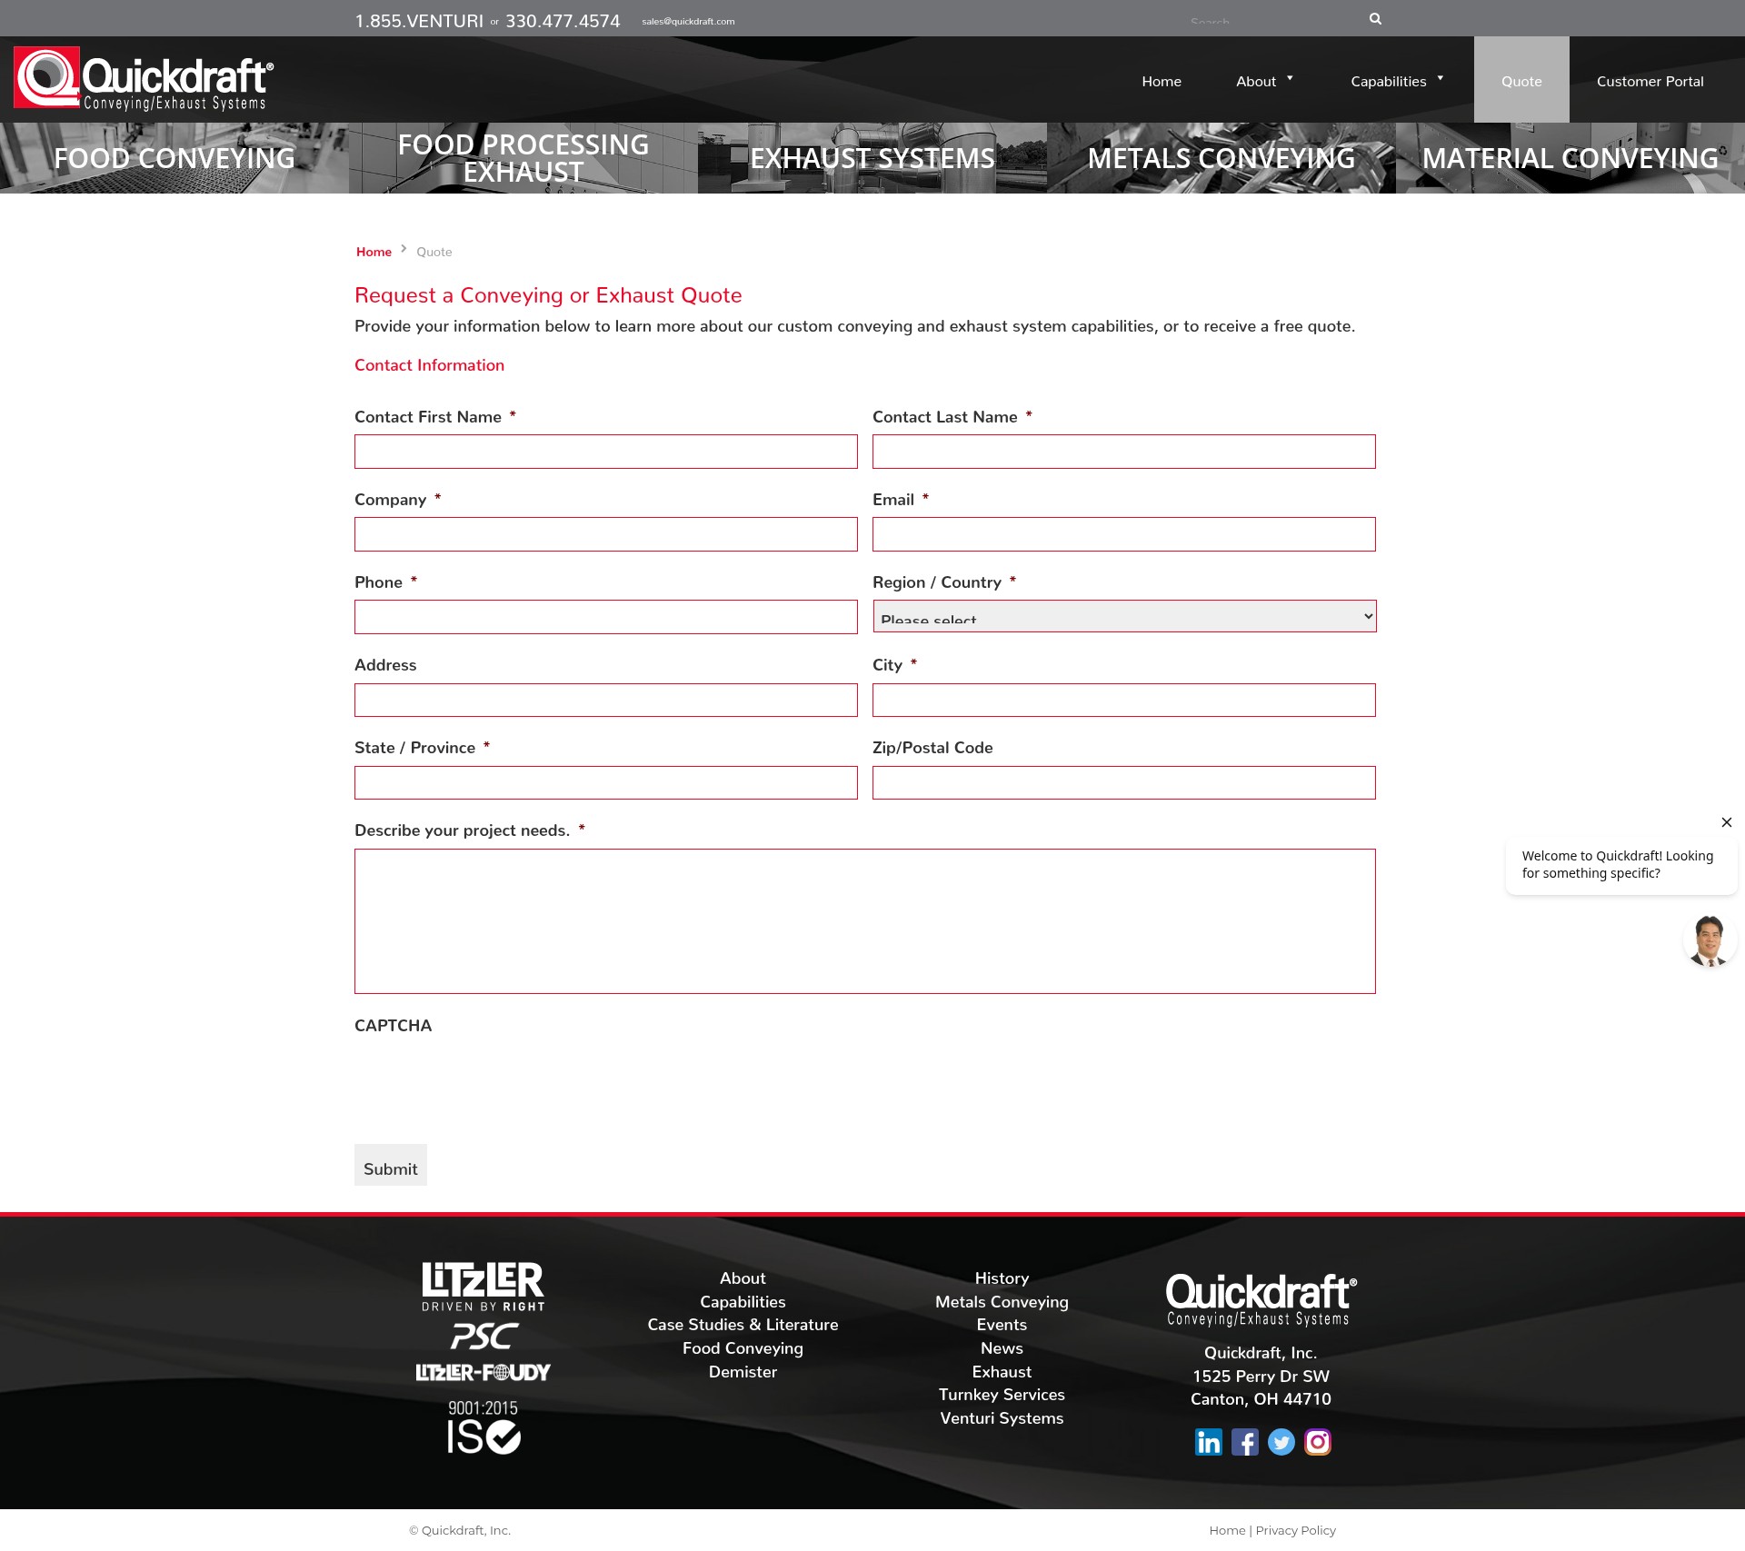Click the Litzler Driven By Right logo
Screen dimensions: 1745x1551
pyautogui.click(x=483, y=1286)
